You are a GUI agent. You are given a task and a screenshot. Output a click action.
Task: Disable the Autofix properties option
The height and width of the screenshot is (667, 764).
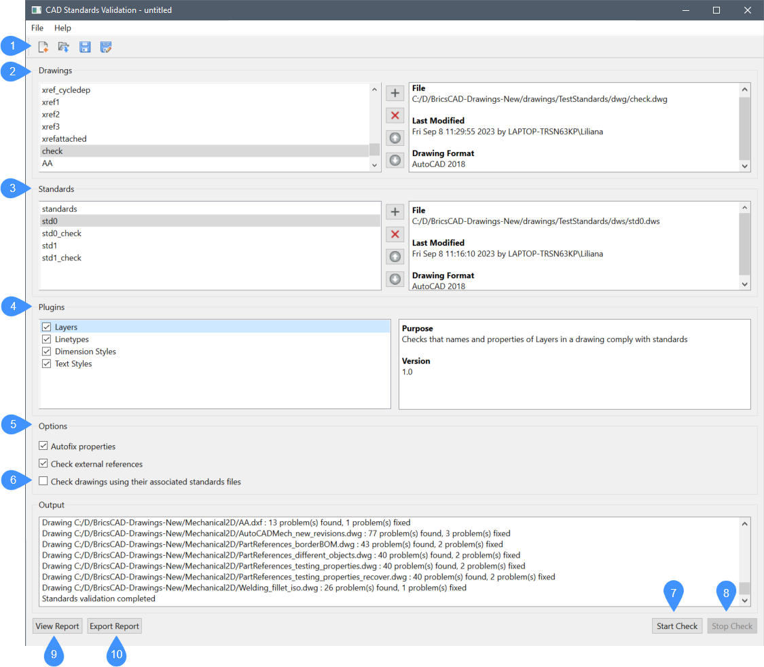[x=43, y=446]
